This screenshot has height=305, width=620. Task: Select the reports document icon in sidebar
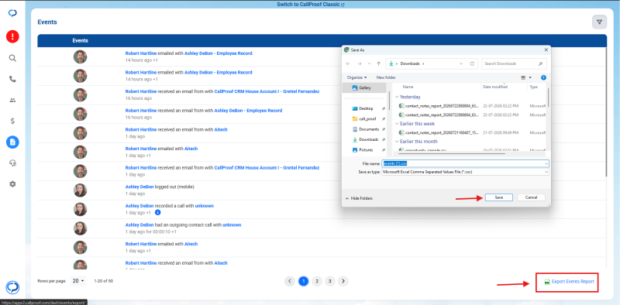click(12, 142)
